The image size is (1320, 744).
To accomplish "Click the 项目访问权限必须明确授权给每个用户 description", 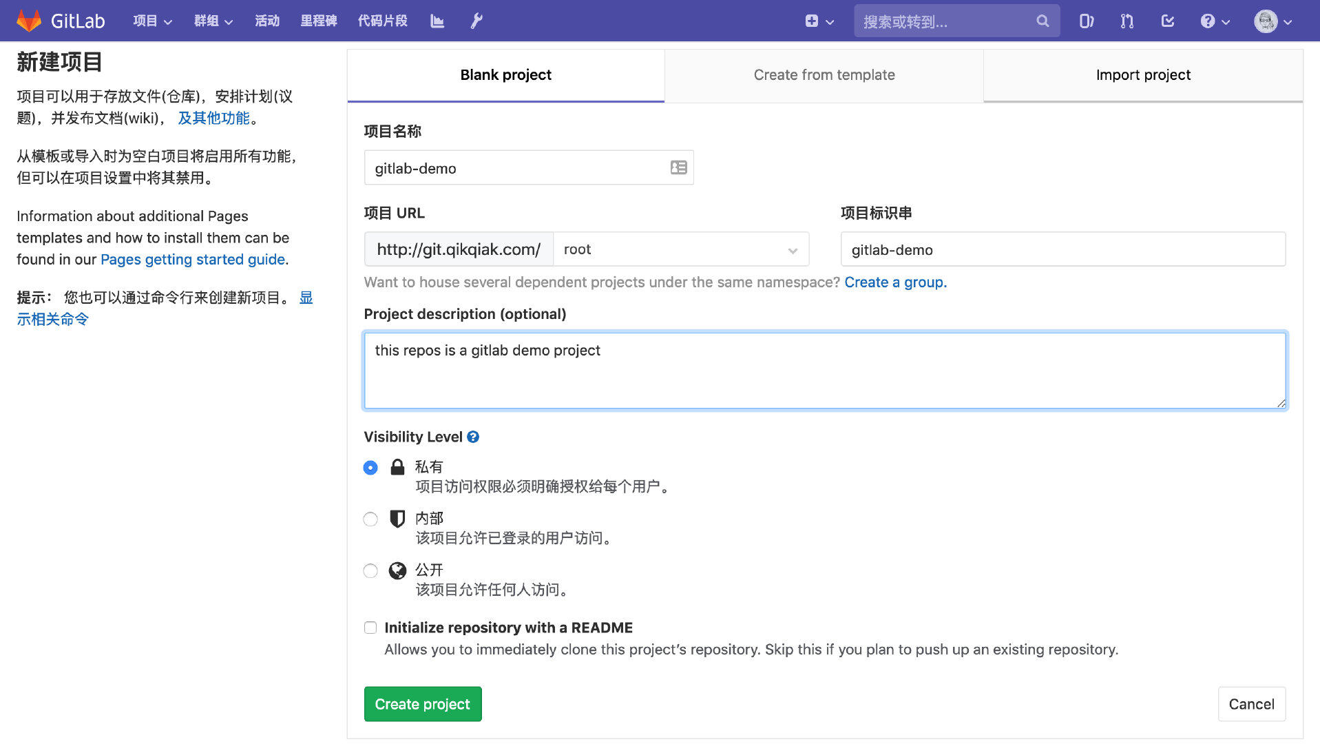I will (x=543, y=487).
